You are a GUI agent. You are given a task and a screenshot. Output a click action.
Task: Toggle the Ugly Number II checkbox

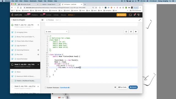[12, 46]
